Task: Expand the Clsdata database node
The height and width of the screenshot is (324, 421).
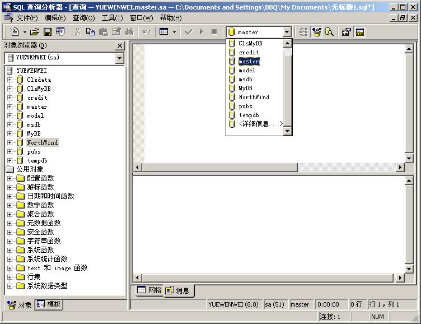Action: click(10, 80)
